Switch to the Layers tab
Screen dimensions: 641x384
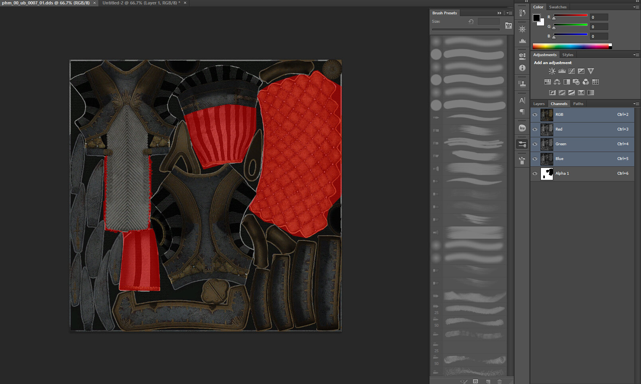tap(539, 104)
